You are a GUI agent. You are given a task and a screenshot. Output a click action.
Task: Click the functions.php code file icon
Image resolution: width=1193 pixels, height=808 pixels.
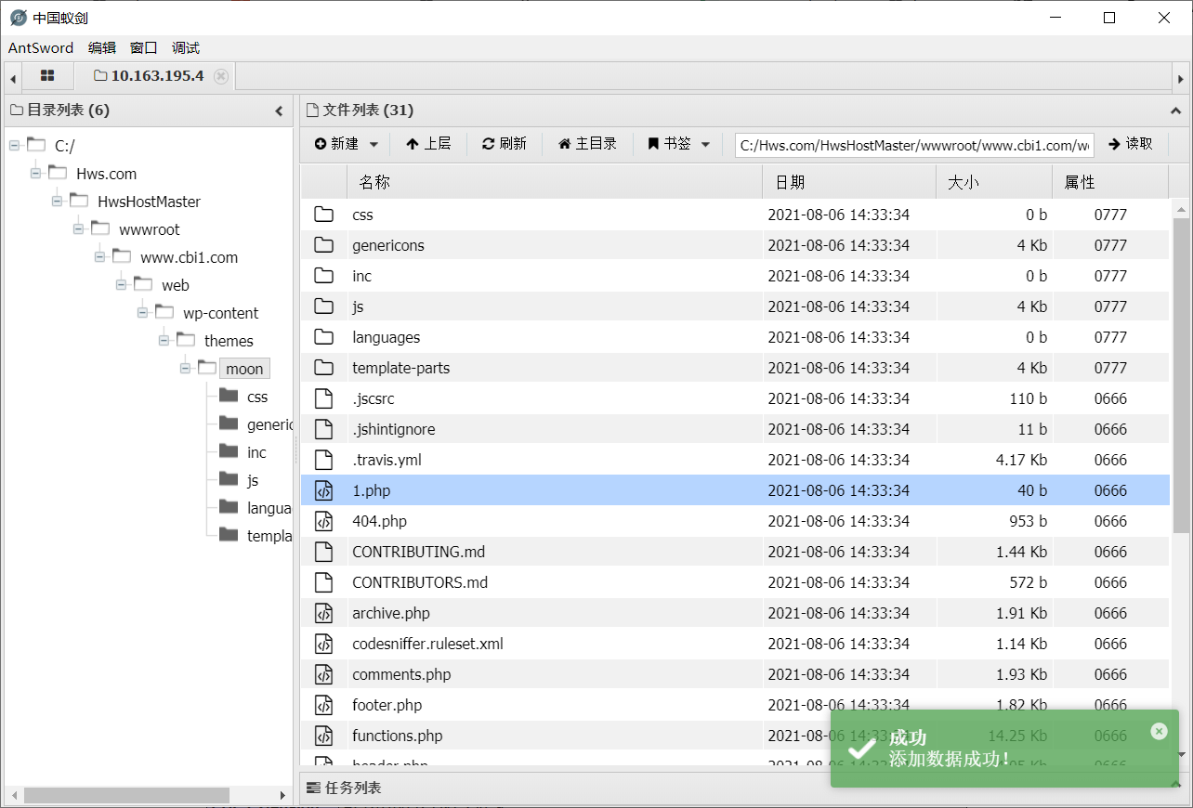tap(323, 736)
